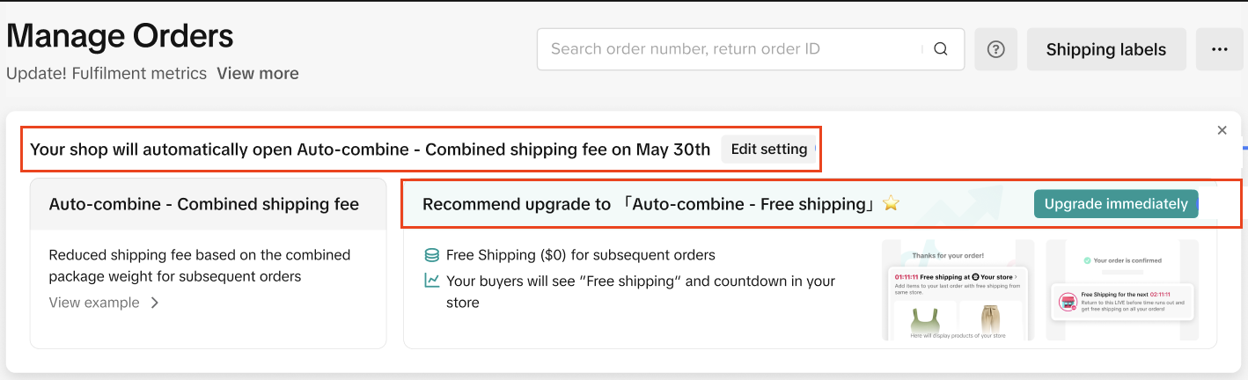Click the Upgrade immediately button
This screenshot has width=1248, height=380.
coord(1116,204)
